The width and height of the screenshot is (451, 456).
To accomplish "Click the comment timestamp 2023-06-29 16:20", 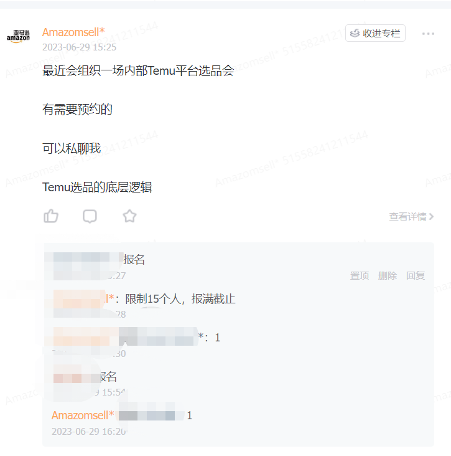I will pos(88,431).
